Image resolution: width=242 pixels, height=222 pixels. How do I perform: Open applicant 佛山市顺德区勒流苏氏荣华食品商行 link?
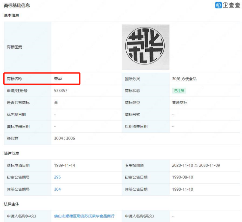click(x=84, y=216)
